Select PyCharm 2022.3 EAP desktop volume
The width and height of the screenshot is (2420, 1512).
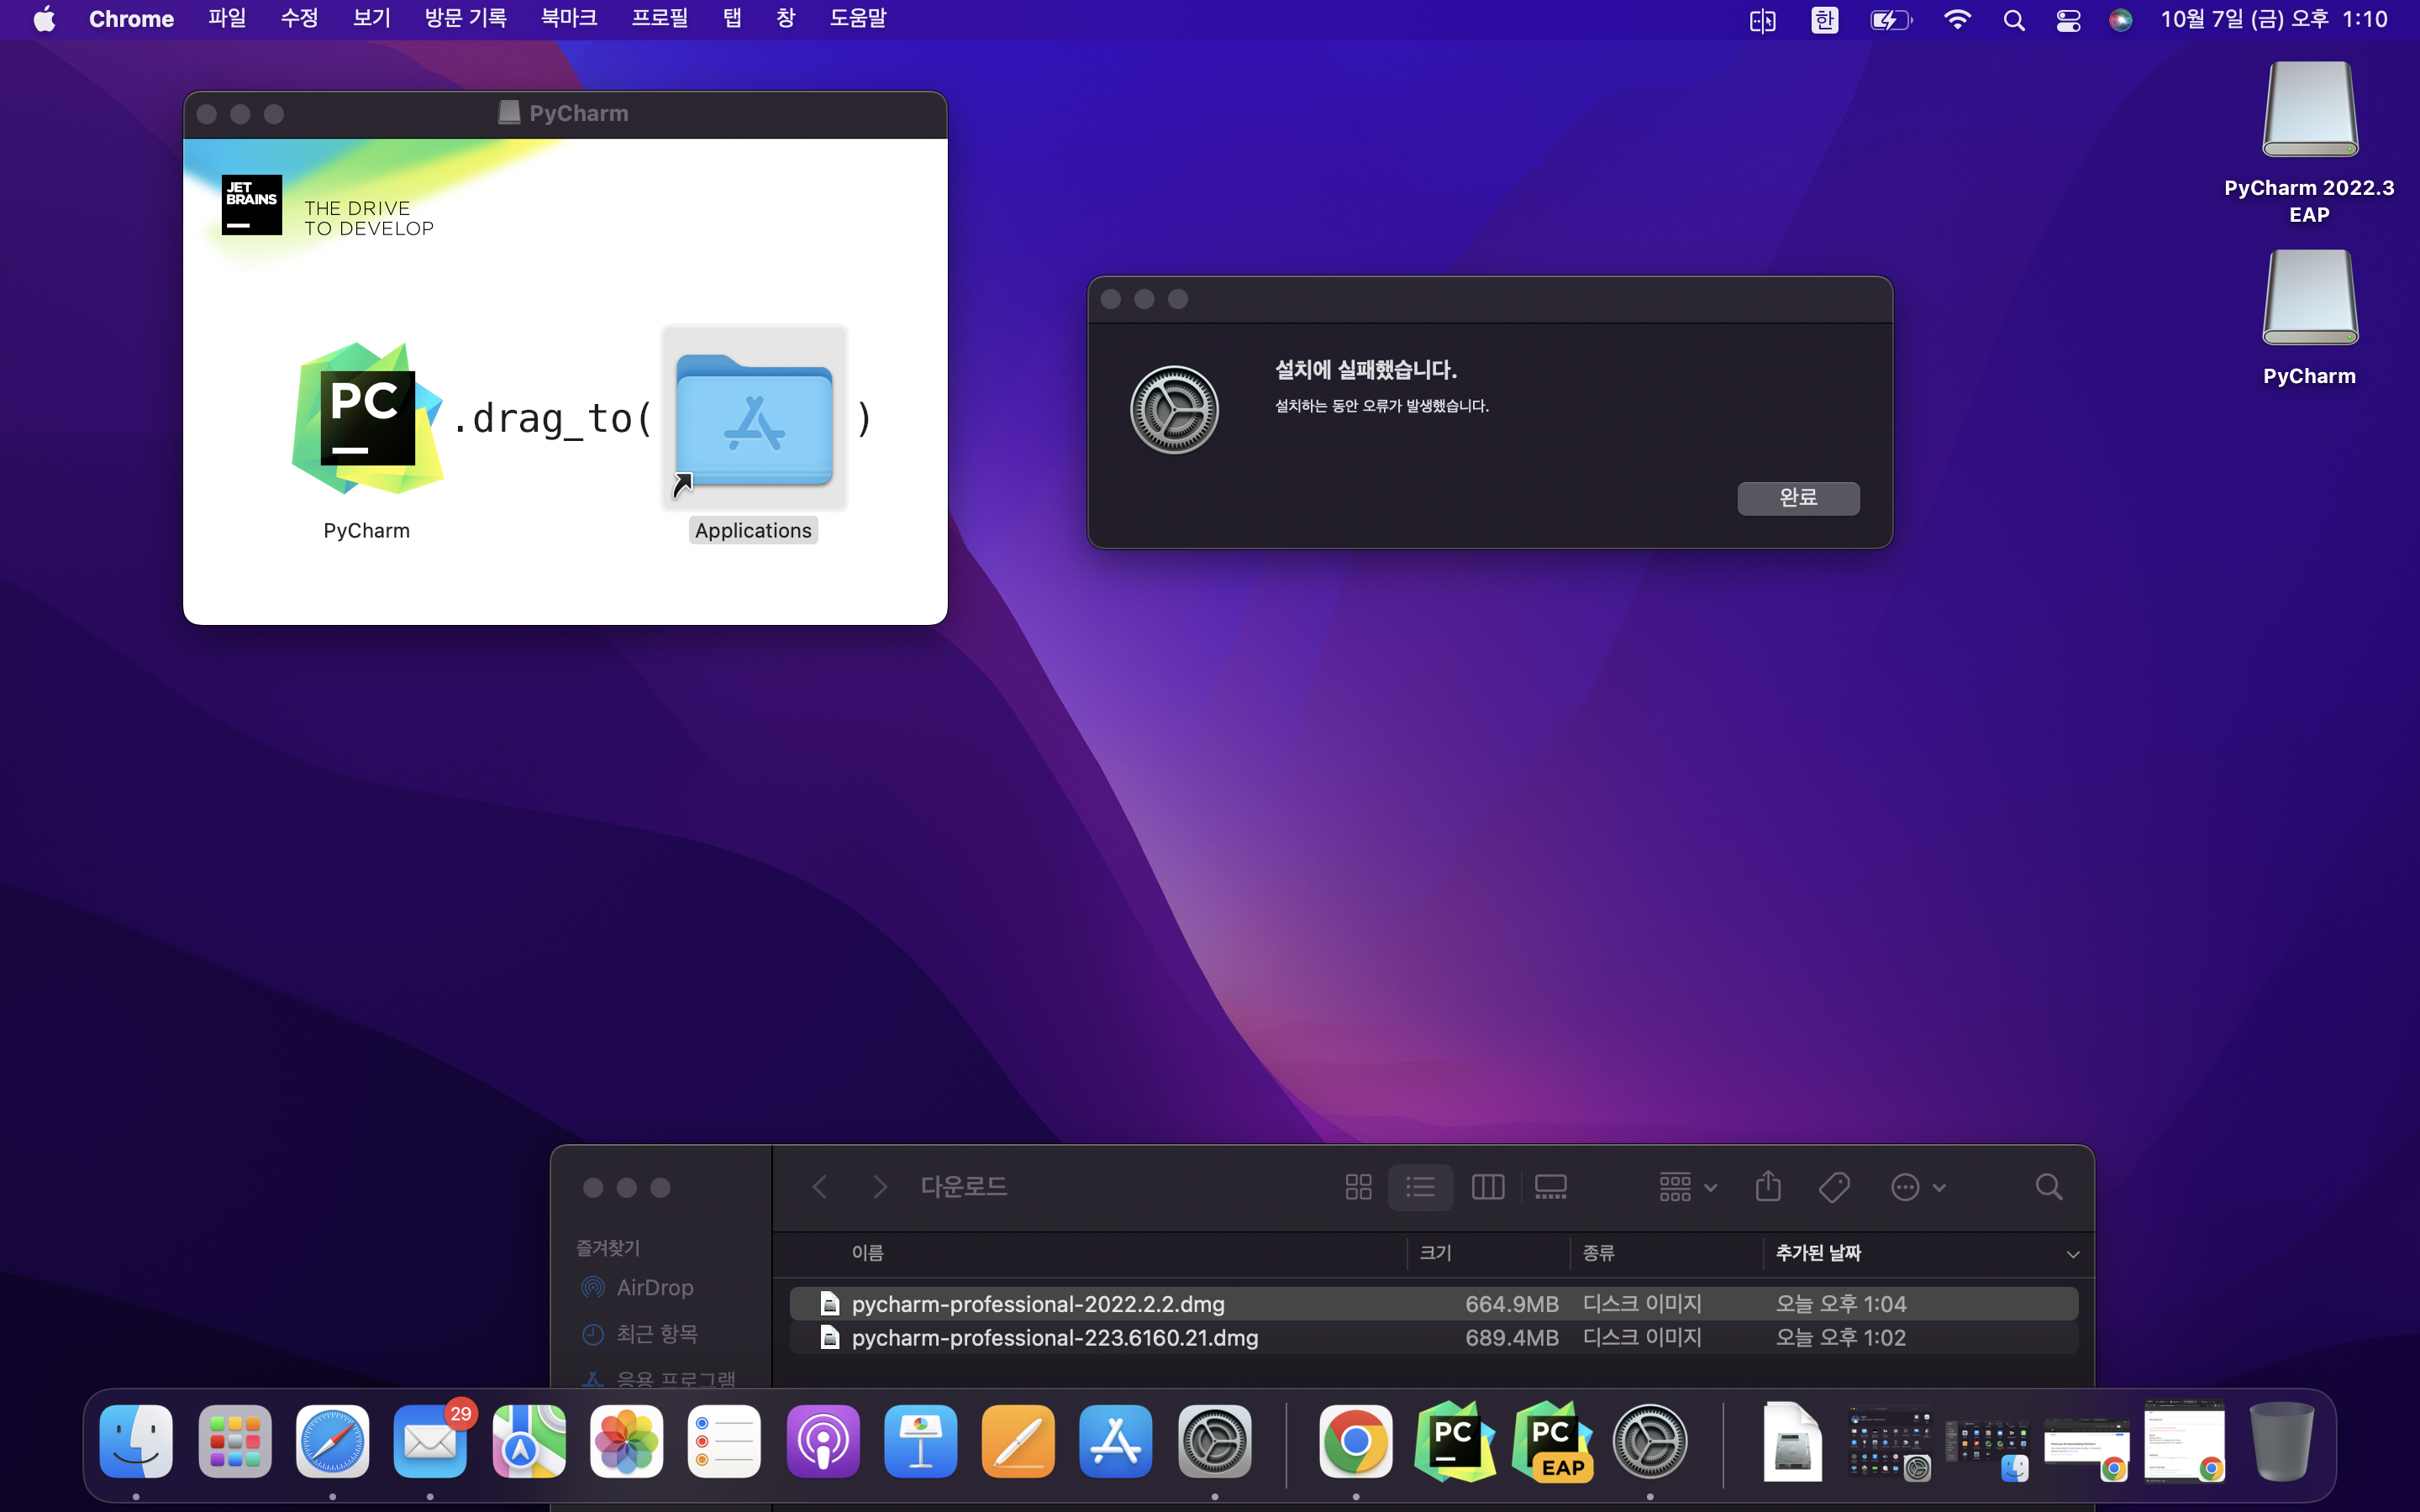click(2310, 110)
